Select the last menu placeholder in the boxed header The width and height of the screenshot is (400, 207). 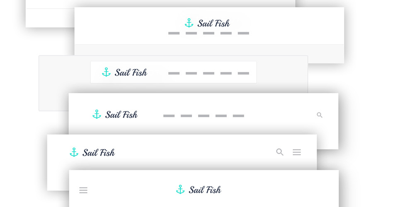pyautogui.click(x=243, y=73)
